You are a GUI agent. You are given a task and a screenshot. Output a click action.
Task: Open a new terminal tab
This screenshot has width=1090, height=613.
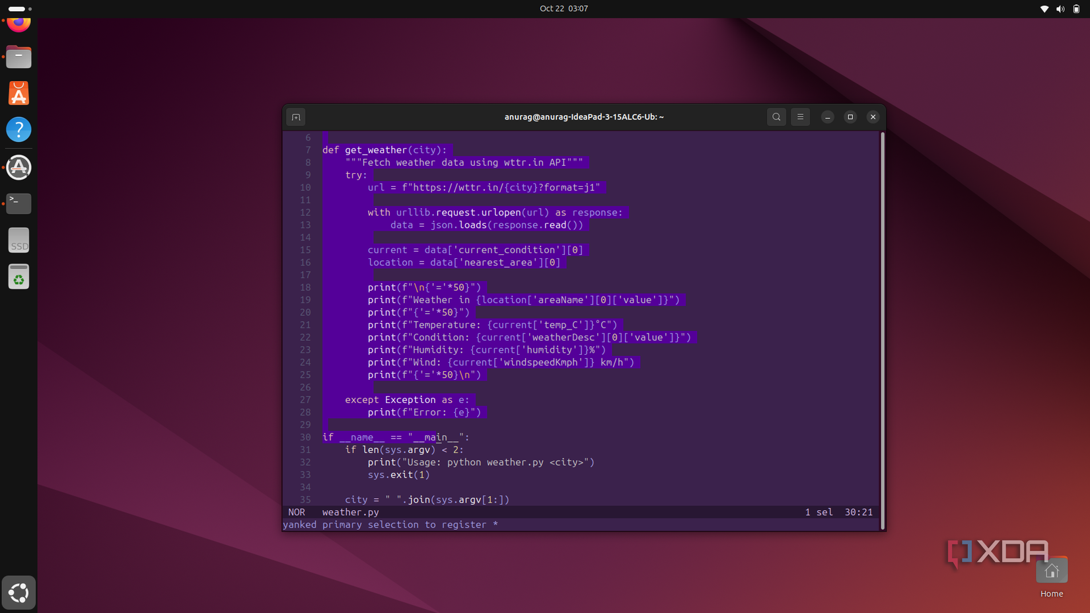[296, 117]
